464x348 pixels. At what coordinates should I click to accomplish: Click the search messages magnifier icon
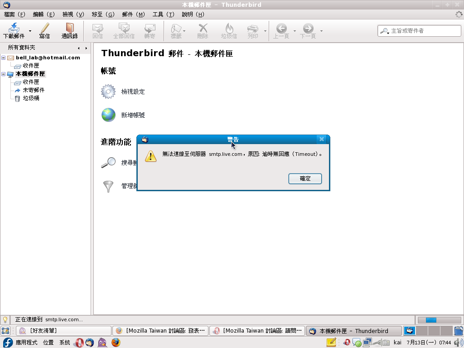point(108,163)
